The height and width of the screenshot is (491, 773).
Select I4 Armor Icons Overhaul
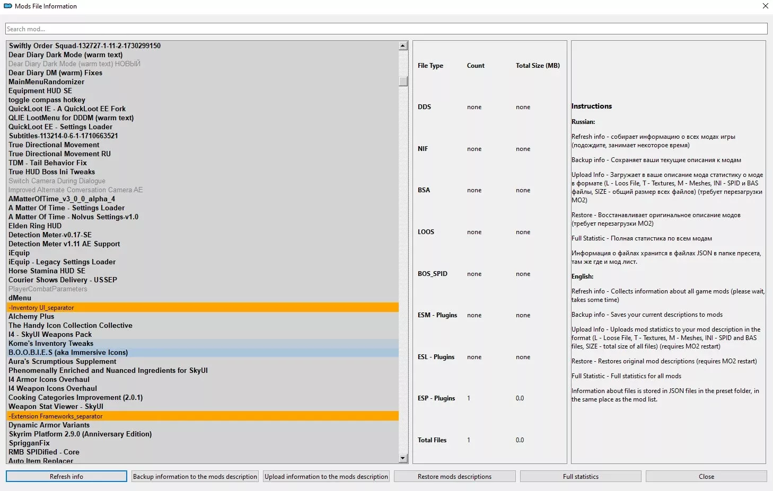49,379
